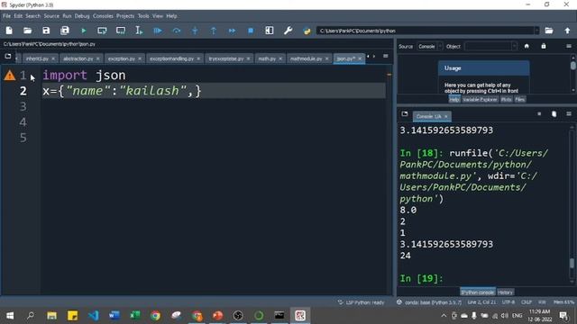Expand the working directory path dropdown
Screen dimensions: 577x324
[x=536, y=31]
